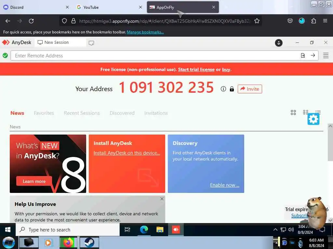This screenshot has height=249, width=333.
Task: Open the local media player taskbar icon
Action: pos(48,243)
